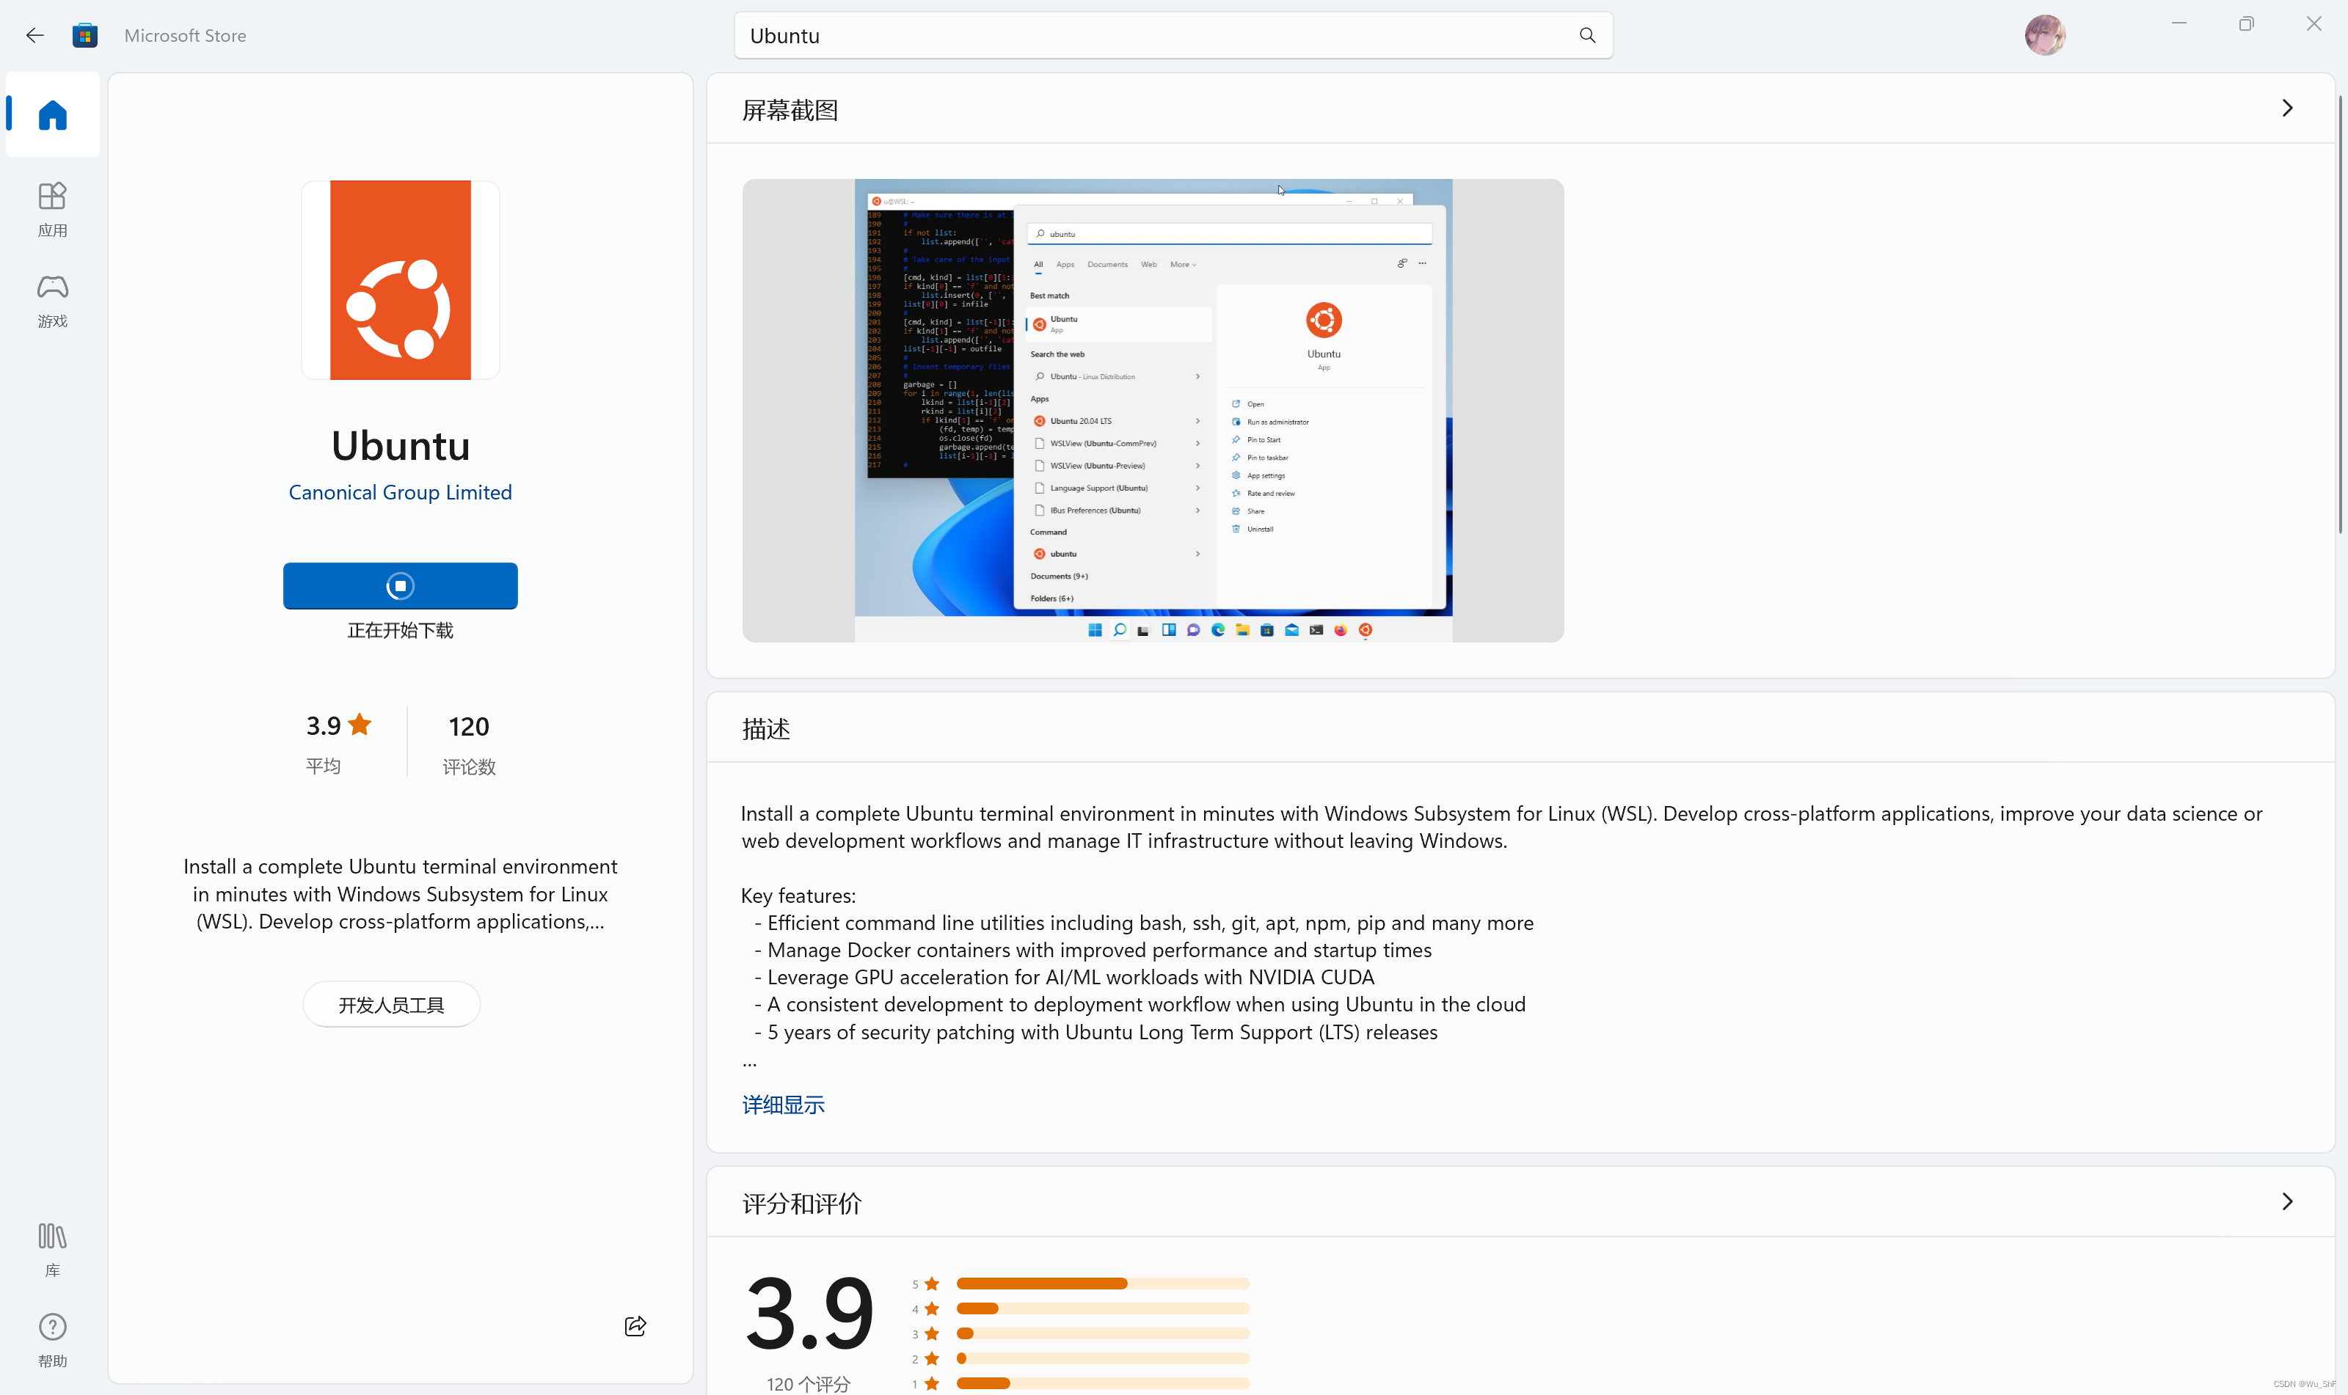Image resolution: width=2348 pixels, height=1395 pixels.
Task: Click the share icon in app panel
Action: pos(635,1325)
